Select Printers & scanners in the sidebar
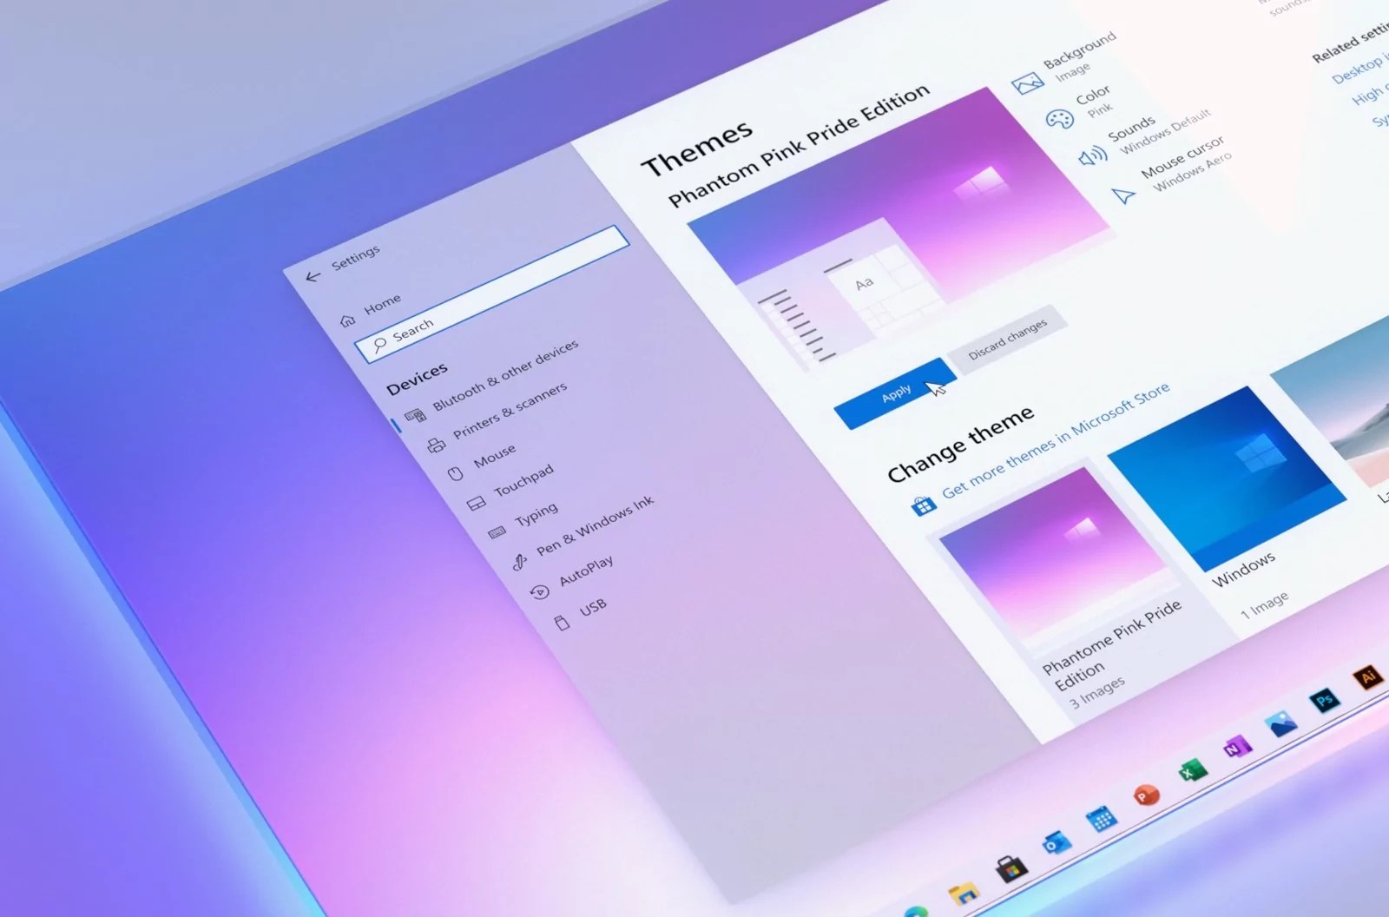This screenshot has width=1389, height=917. click(510, 410)
